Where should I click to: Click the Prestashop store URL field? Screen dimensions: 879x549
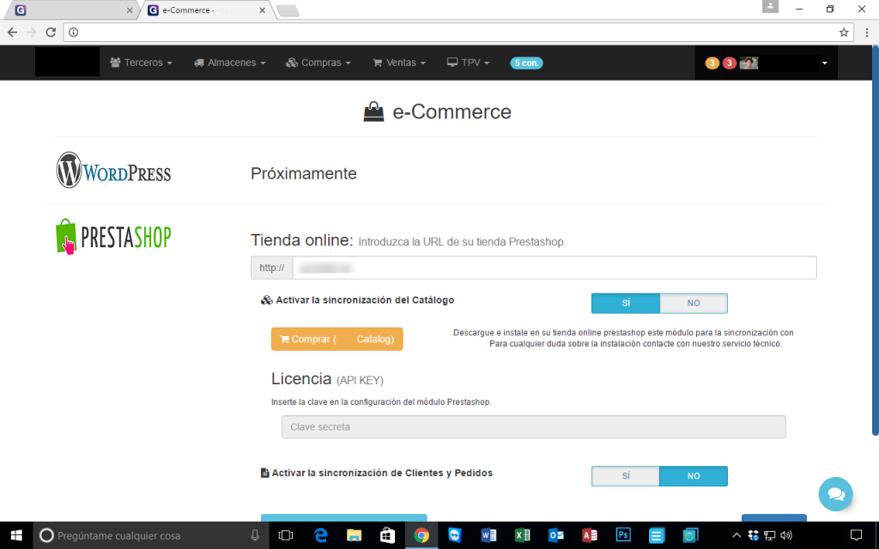pos(554,268)
